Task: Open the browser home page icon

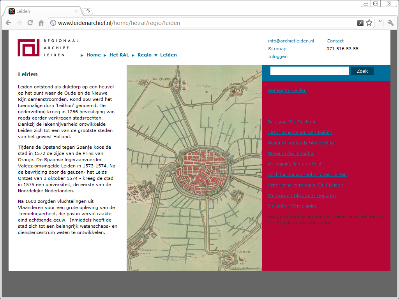Action: [x=41, y=23]
